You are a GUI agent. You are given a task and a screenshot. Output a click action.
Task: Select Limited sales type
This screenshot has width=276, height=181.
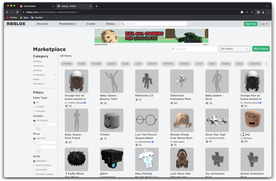(34, 107)
